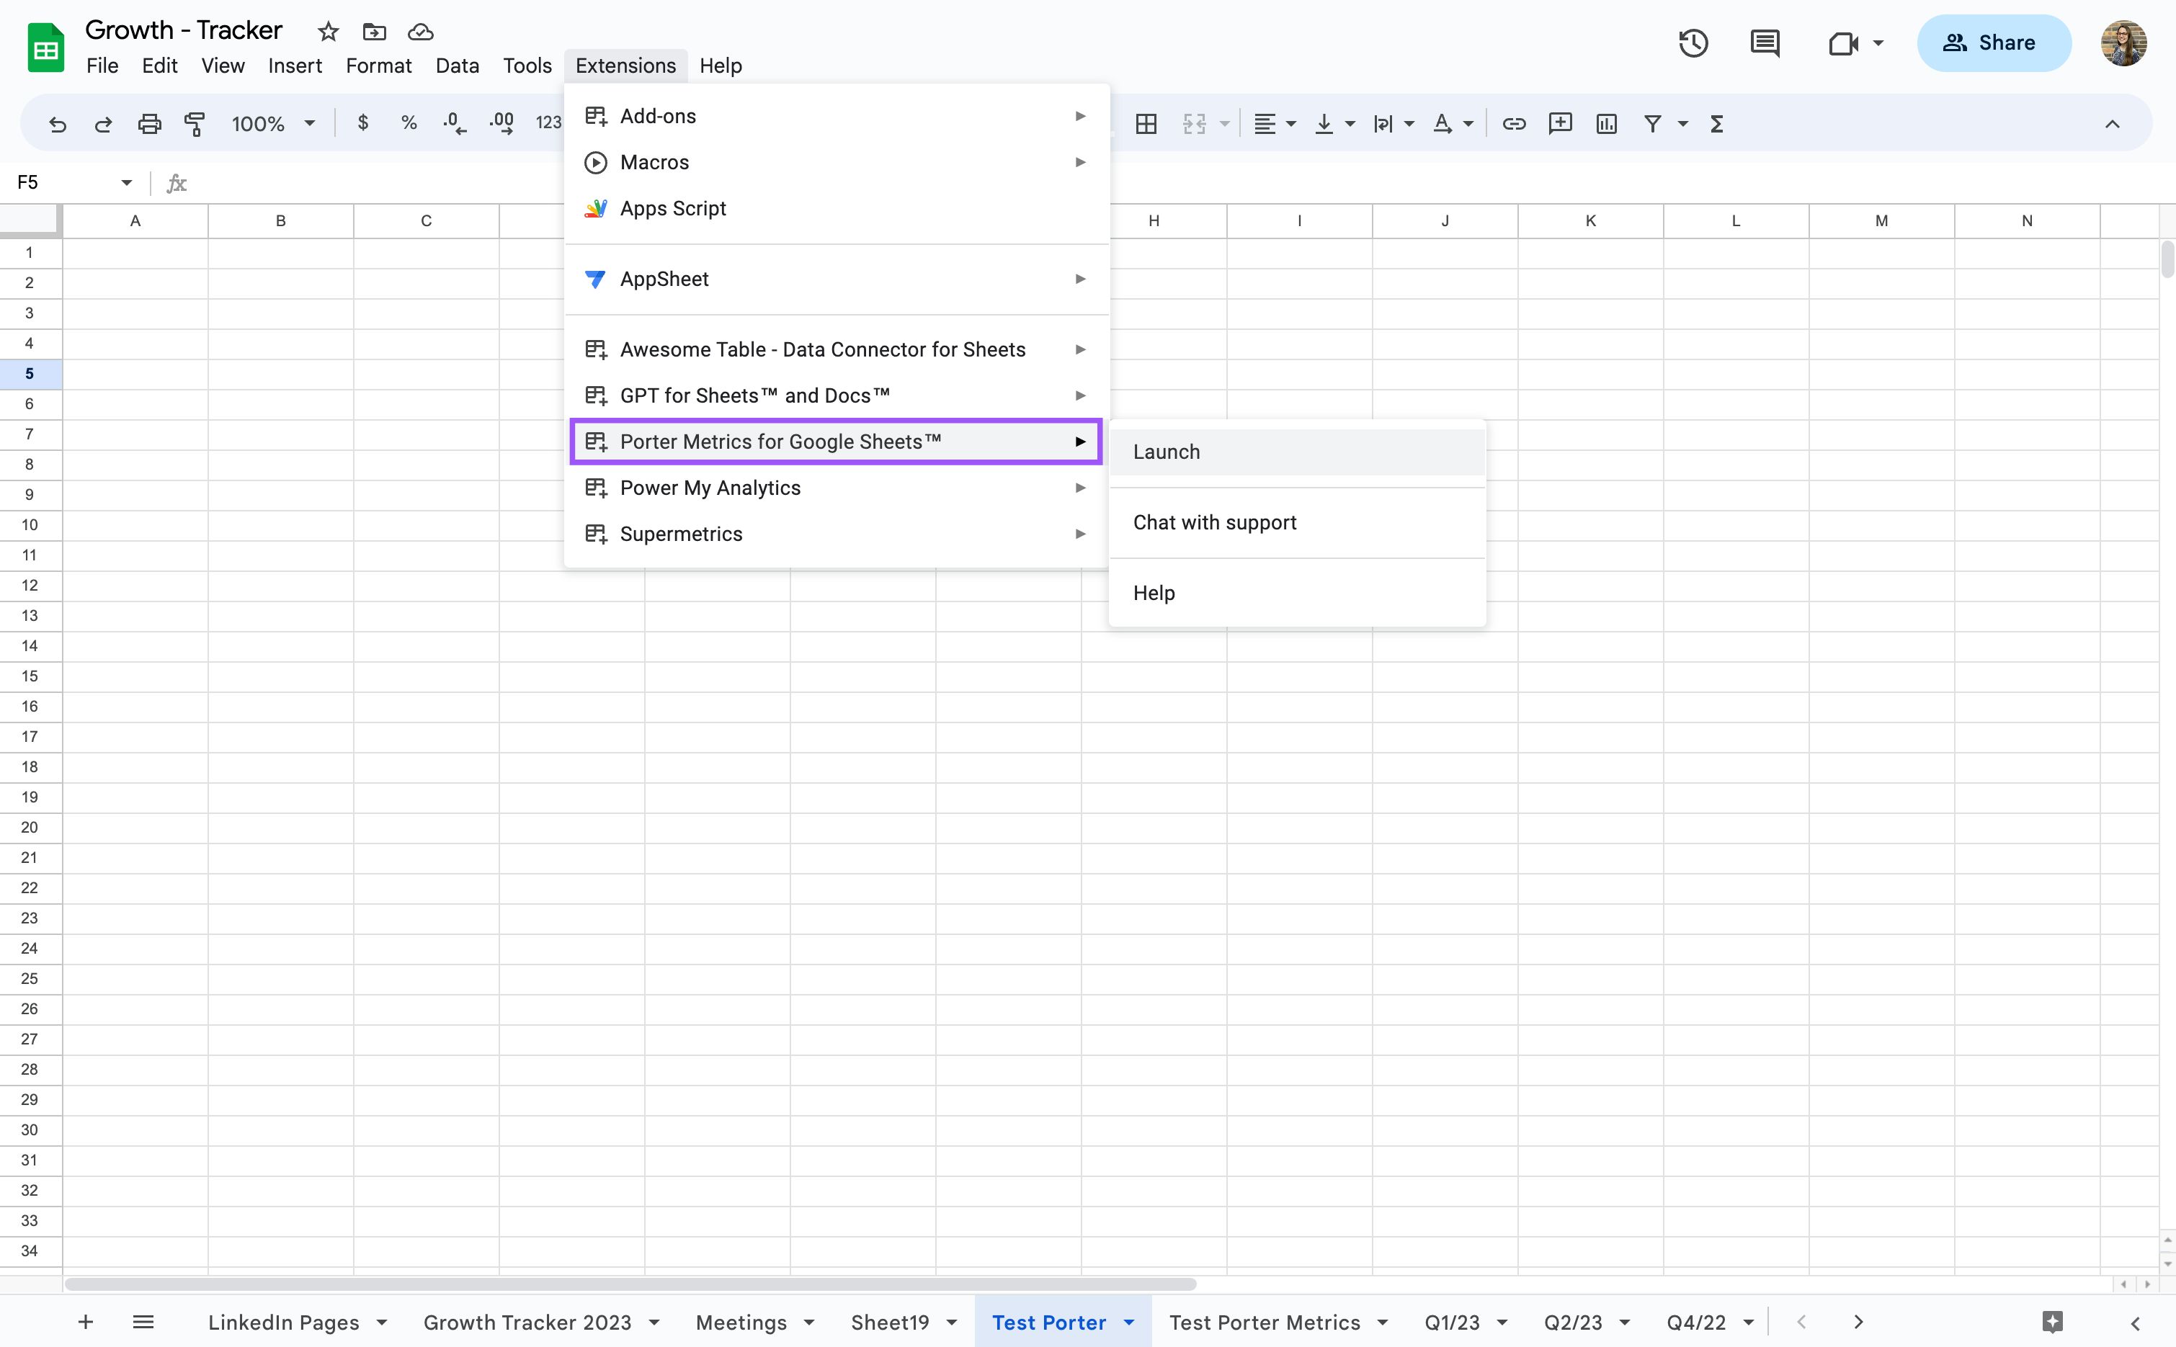
Task: Open the horizontal align dropdown
Action: [x=1274, y=124]
